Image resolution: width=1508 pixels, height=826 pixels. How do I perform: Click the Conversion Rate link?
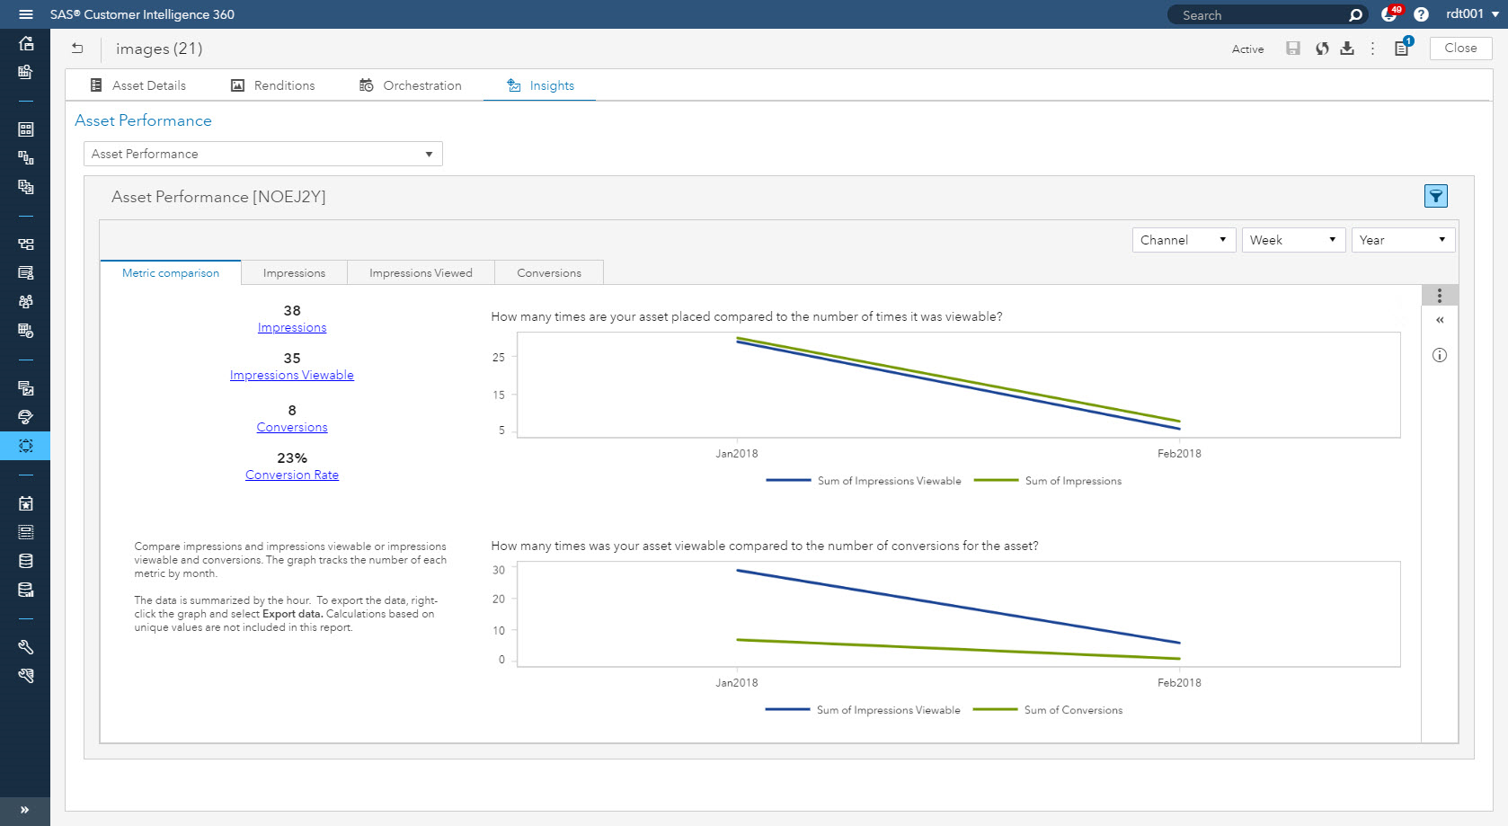click(x=292, y=475)
